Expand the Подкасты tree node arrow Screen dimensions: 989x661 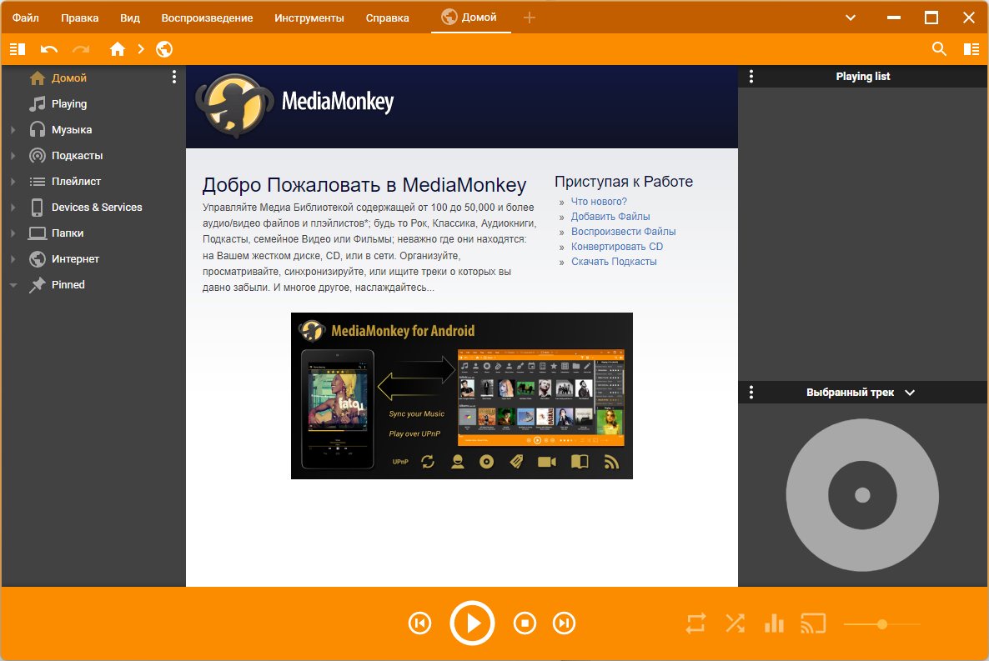(x=13, y=155)
